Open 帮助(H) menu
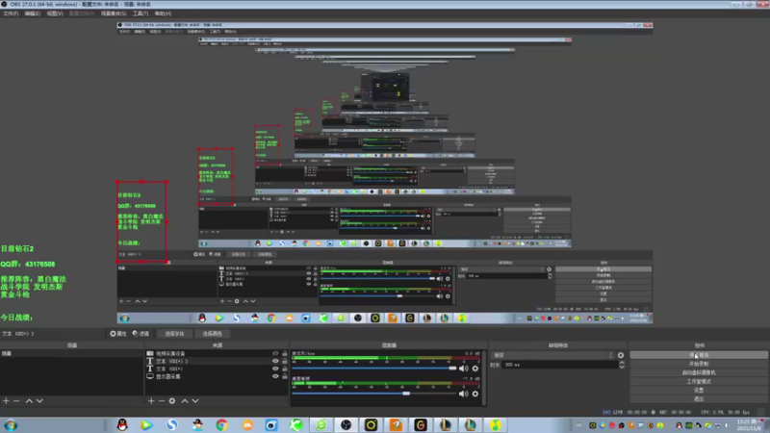This screenshot has height=433, width=770. tap(163, 13)
